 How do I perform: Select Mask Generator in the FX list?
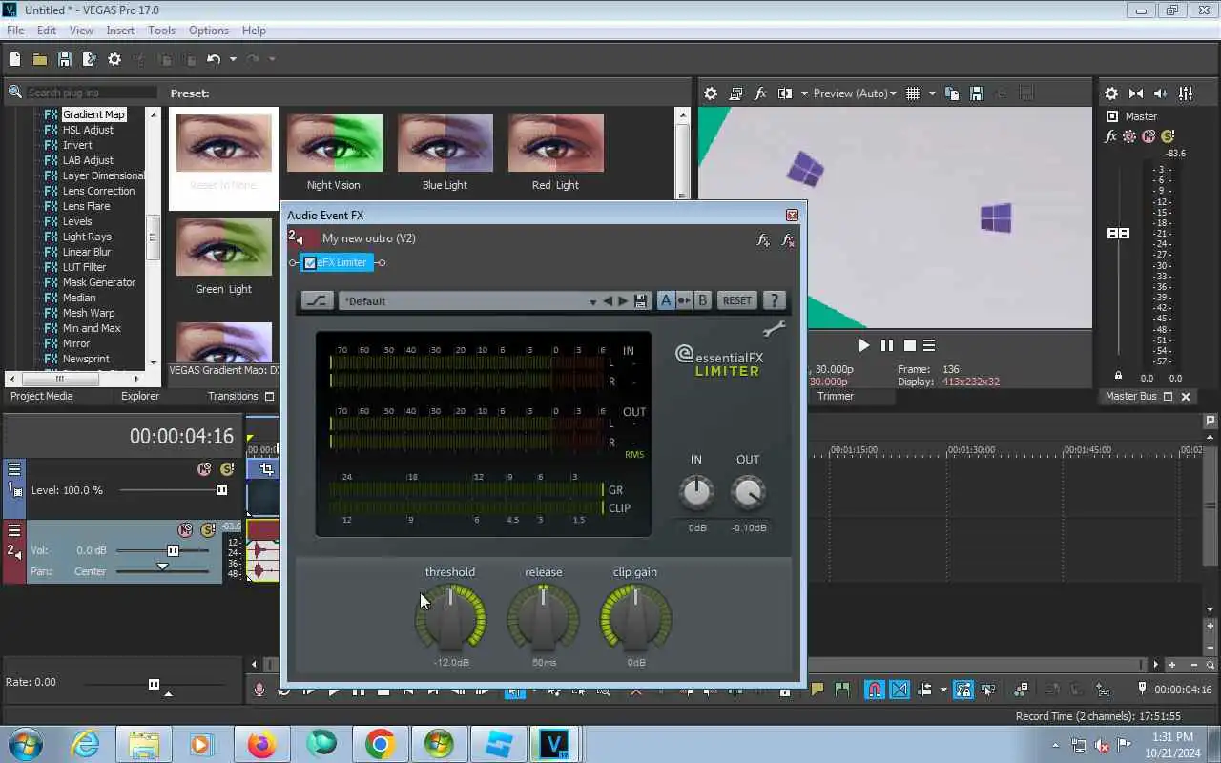click(x=98, y=282)
